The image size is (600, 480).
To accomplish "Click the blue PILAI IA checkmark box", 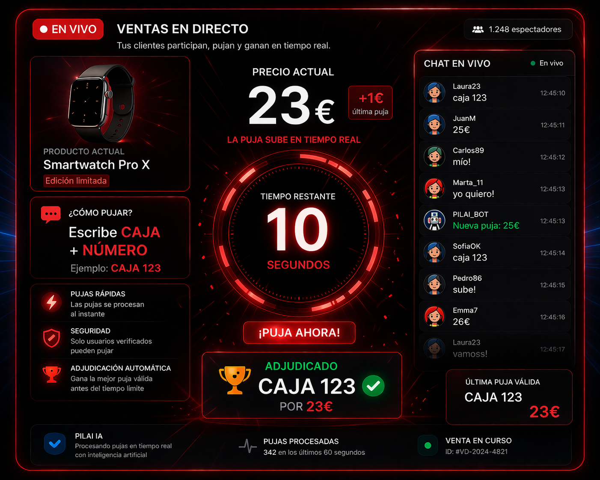I will coord(55,444).
